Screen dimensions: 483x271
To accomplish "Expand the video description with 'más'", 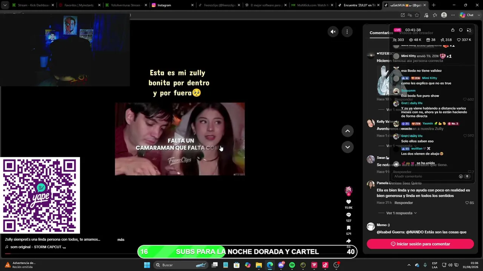I will 121,239.
